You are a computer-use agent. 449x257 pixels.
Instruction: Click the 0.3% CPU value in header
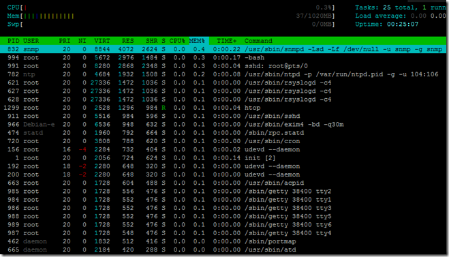[324, 7]
